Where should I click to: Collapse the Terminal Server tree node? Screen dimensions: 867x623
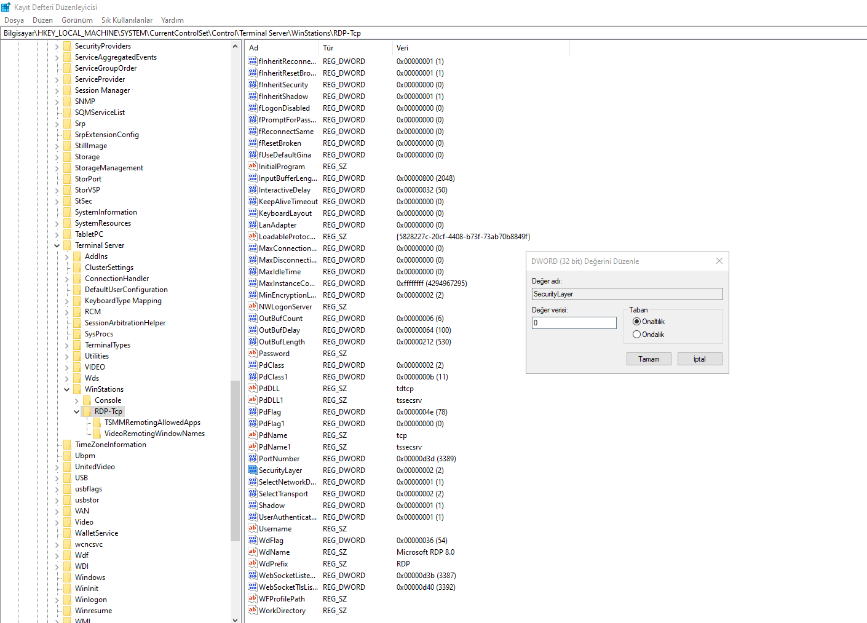(x=57, y=245)
